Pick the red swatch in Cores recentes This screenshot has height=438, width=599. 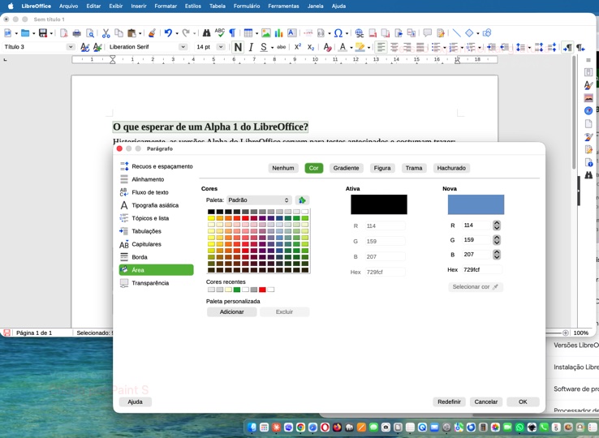[x=262, y=290]
